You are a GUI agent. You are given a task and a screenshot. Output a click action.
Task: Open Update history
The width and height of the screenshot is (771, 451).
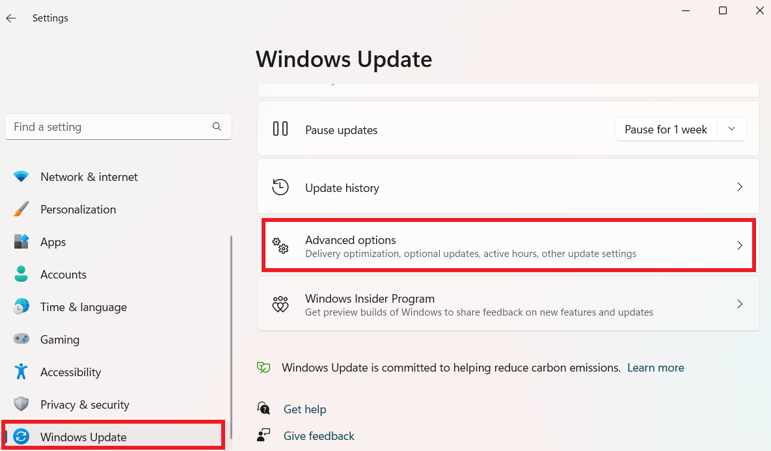point(342,187)
